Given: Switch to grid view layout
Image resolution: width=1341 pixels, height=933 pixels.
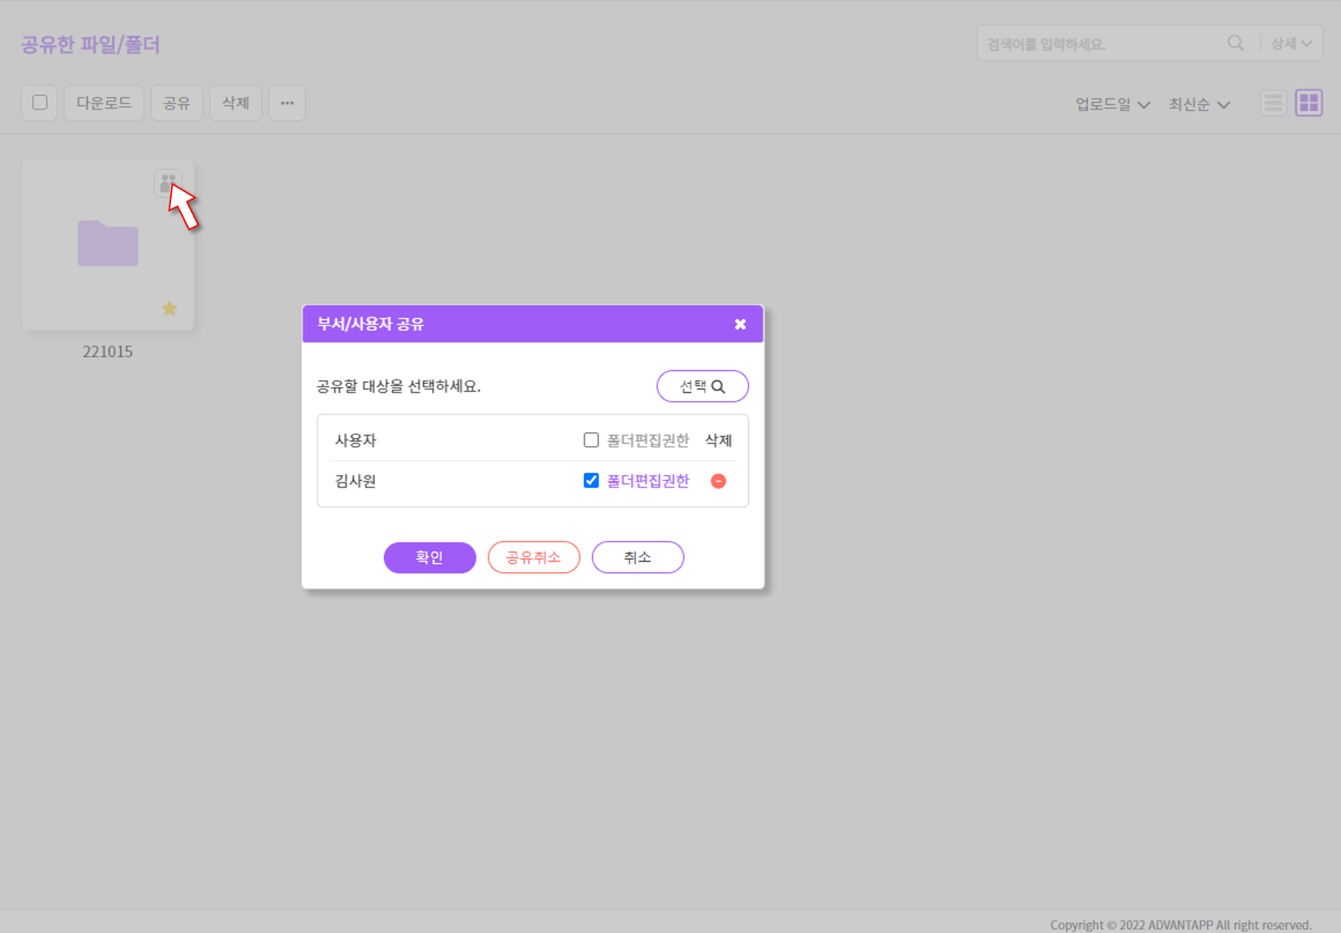Looking at the screenshot, I should pyautogui.click(x=1309, y=103).
